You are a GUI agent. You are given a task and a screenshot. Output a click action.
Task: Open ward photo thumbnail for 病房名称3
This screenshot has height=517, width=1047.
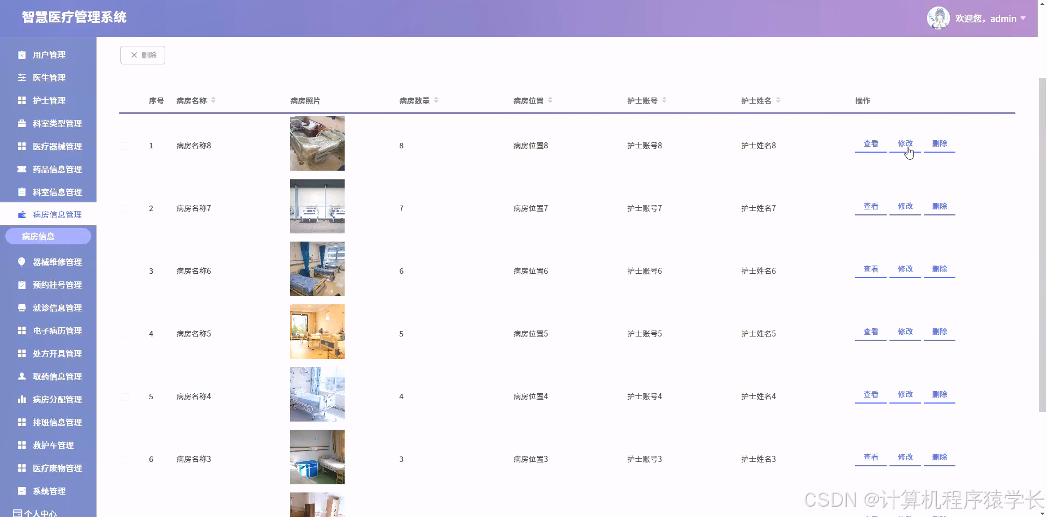coord(317,457)
